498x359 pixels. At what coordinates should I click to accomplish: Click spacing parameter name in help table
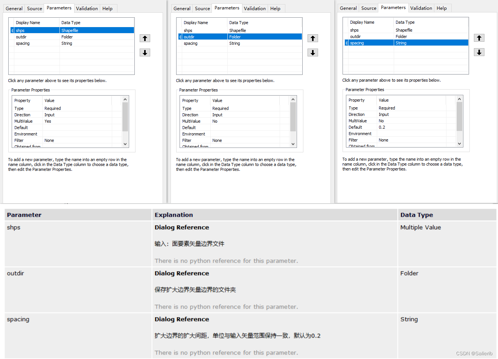[x=18, y=319]
